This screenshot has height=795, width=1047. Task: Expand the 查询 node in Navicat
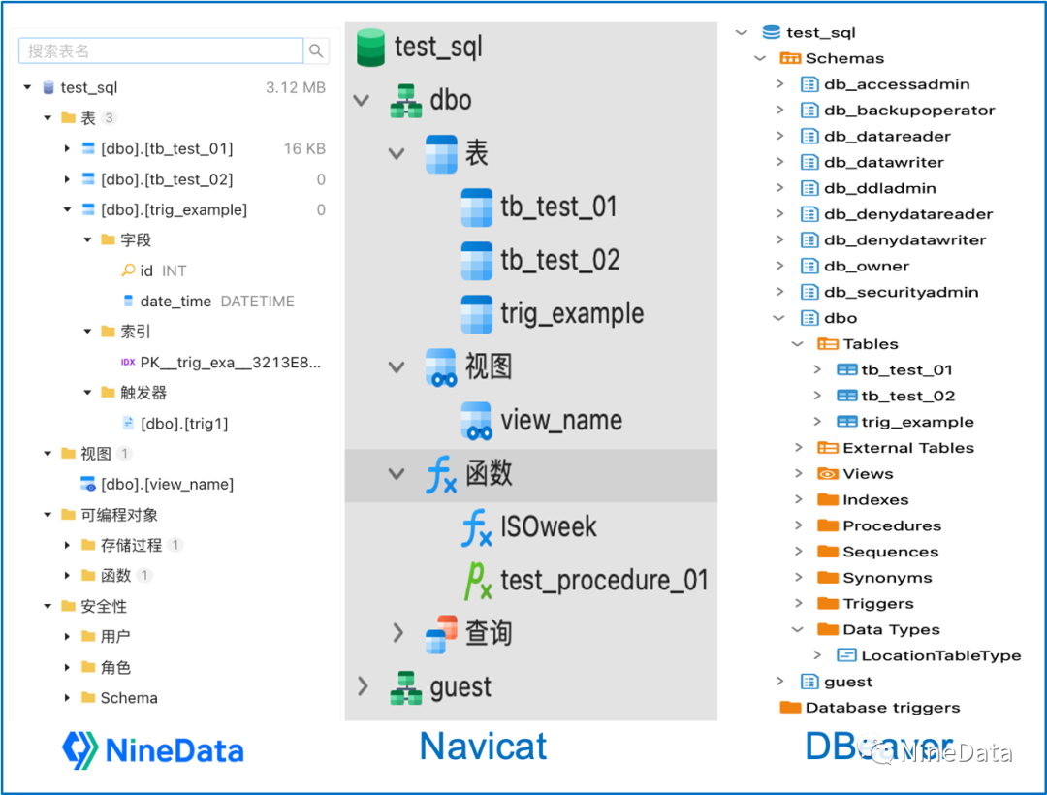coord(398,633)
